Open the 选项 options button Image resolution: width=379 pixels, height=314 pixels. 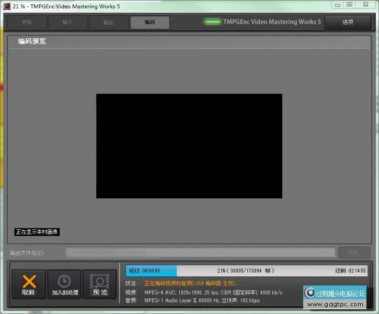(348, 23)
